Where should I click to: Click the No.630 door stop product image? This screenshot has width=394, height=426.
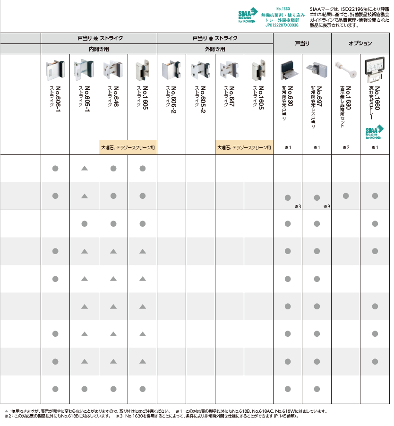pos(288,70)
